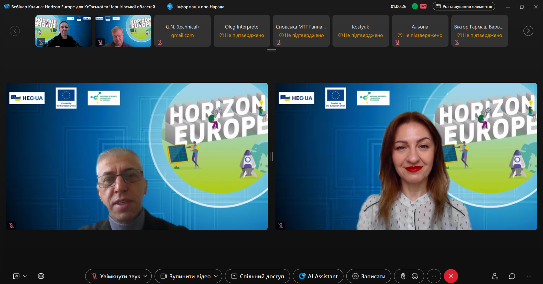Screen dimensions: 543x284
Task: Click the red leave meeting button
Action: click(451, 276)
